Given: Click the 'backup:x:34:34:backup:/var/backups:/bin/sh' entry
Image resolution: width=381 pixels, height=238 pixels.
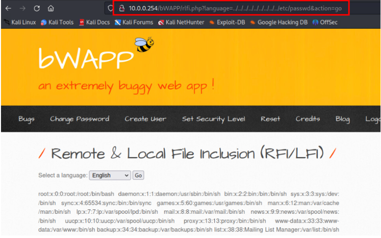Looking at the screenshot, I should coord(155,230).
